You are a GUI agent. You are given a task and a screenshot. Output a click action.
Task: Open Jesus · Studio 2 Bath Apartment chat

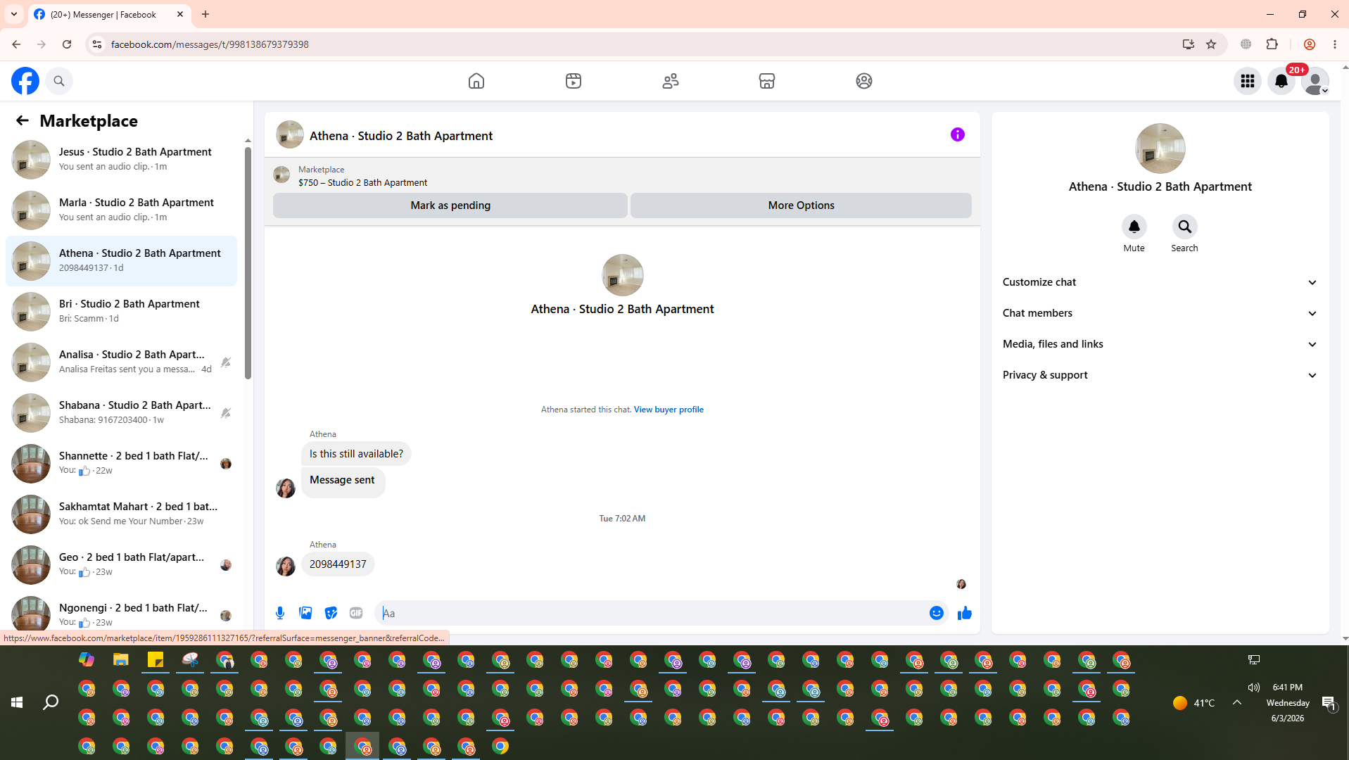tap(121, 159)
